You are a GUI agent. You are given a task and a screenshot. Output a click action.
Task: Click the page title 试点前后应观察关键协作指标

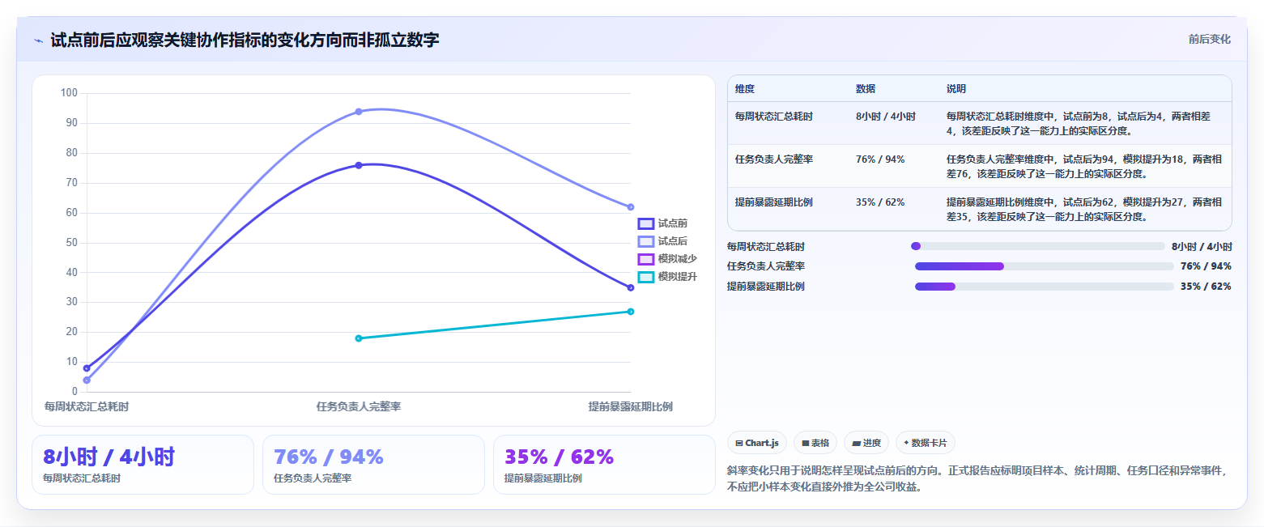[245, 40]
